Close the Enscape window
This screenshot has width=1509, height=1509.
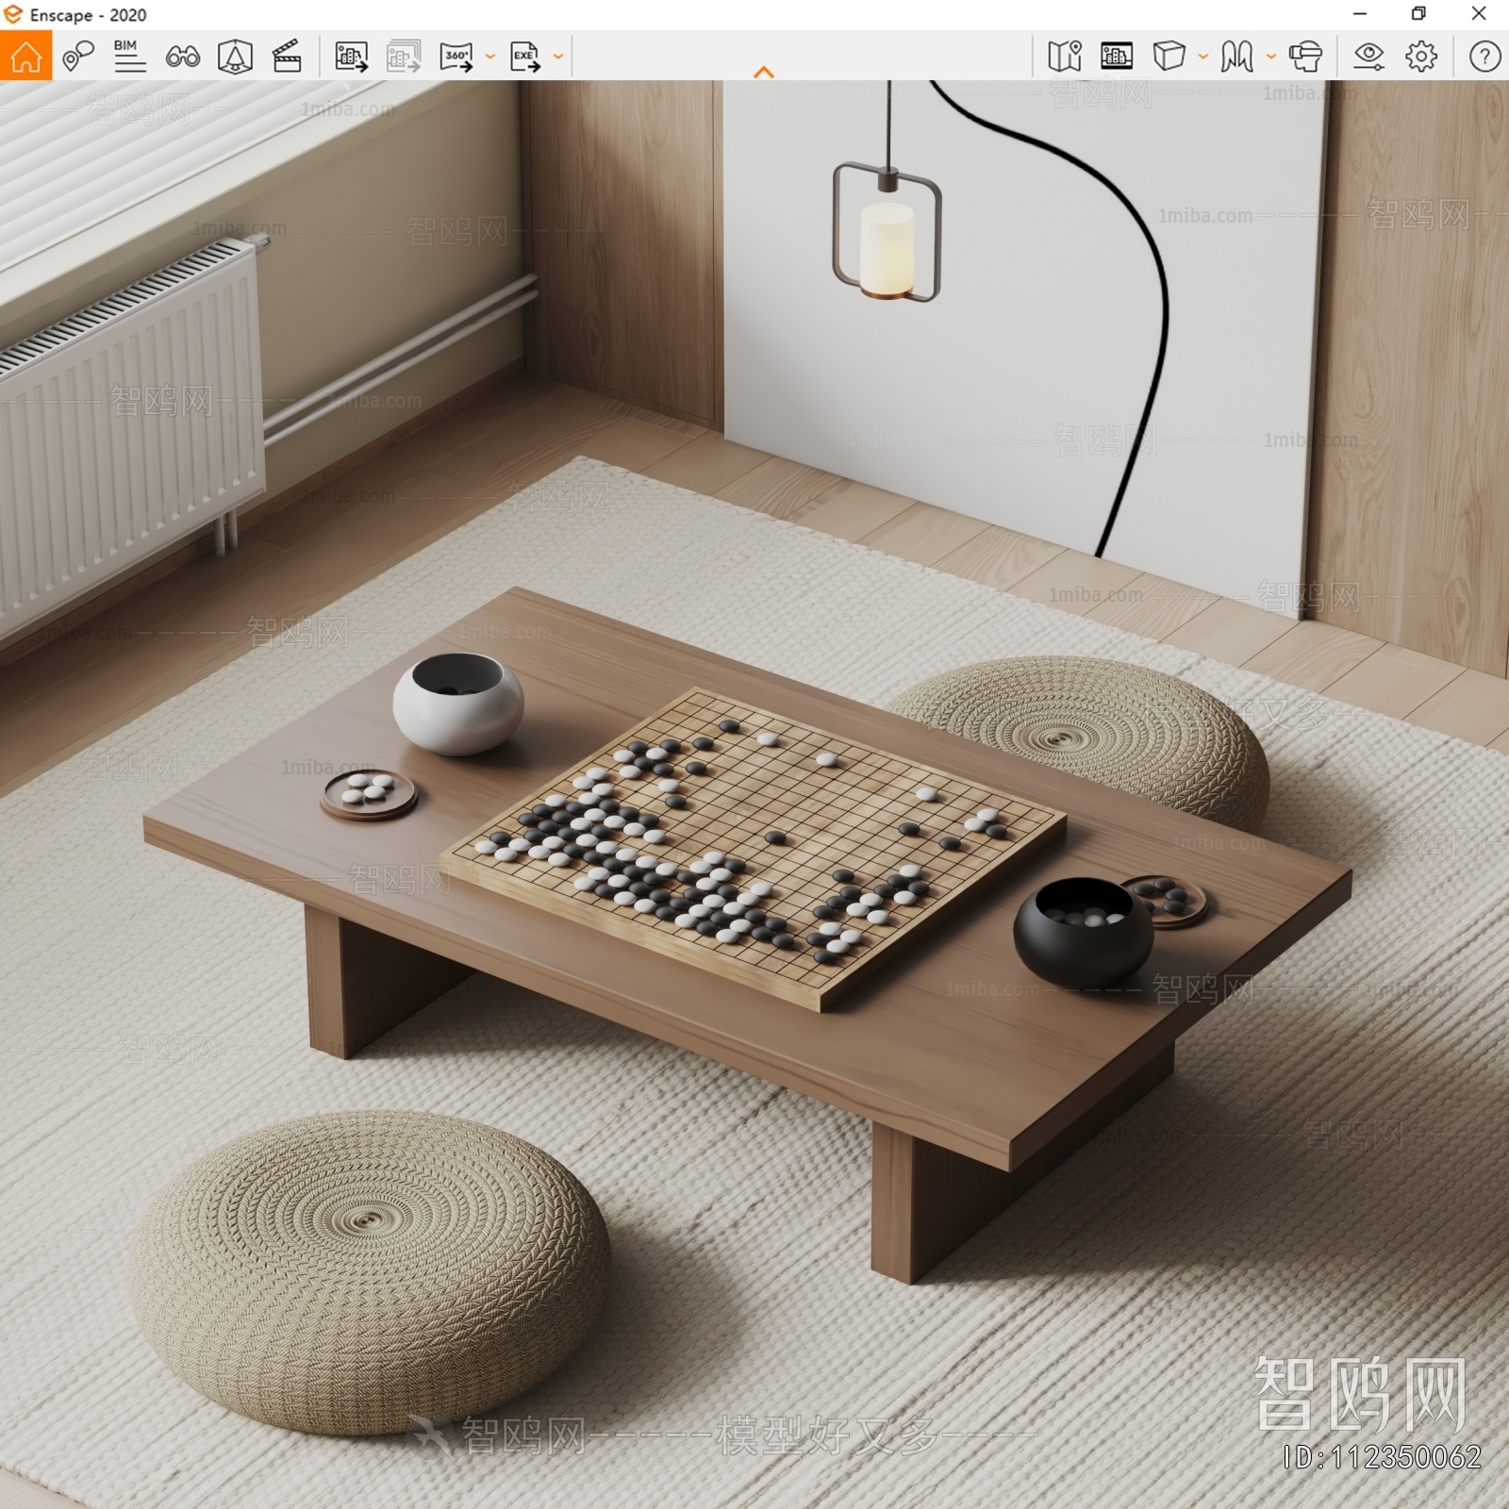pos(1479,14)
